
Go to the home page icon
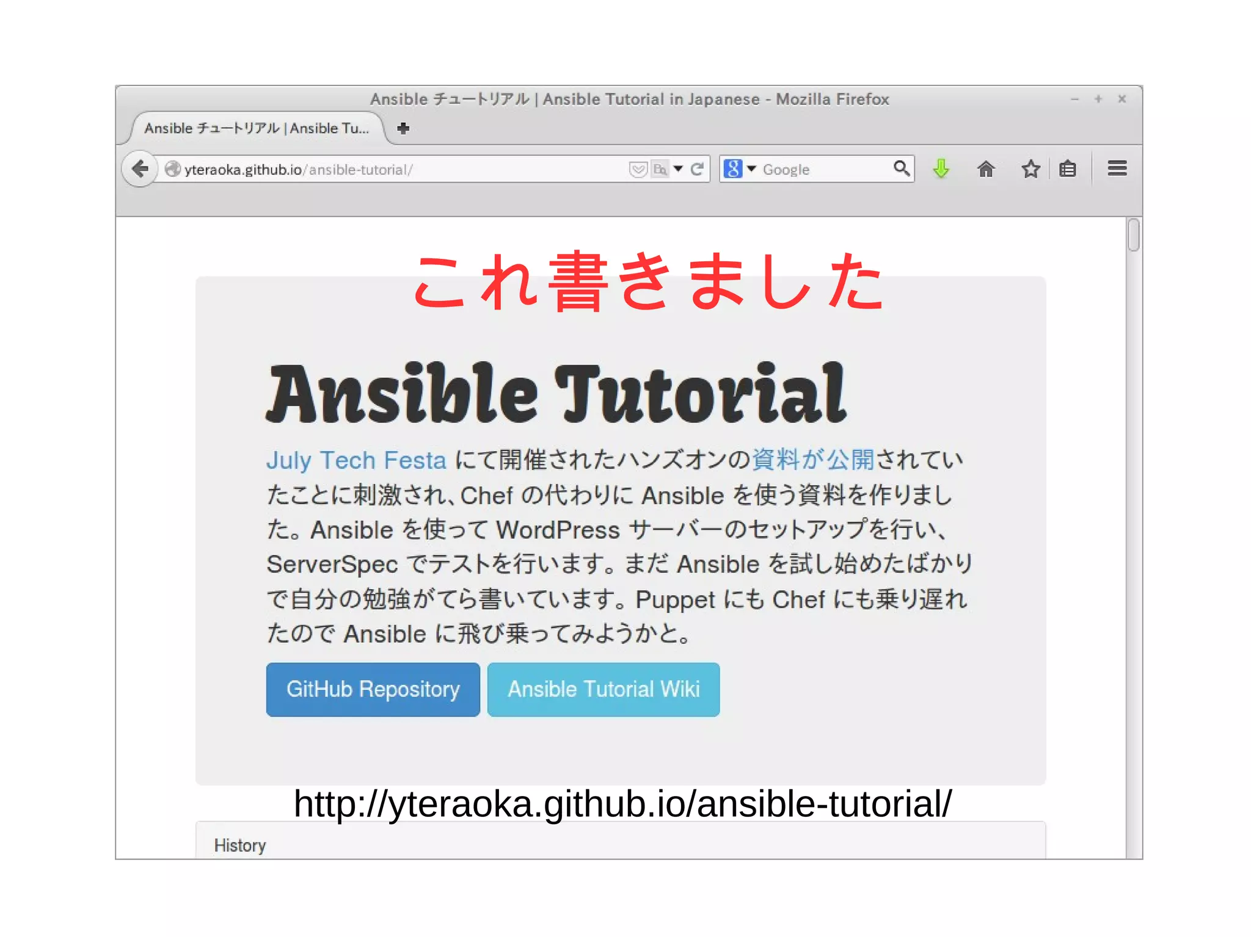click(986, 169)
